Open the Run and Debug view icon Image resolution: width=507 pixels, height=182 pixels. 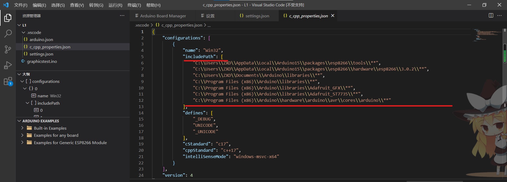(x=8, y=65)
